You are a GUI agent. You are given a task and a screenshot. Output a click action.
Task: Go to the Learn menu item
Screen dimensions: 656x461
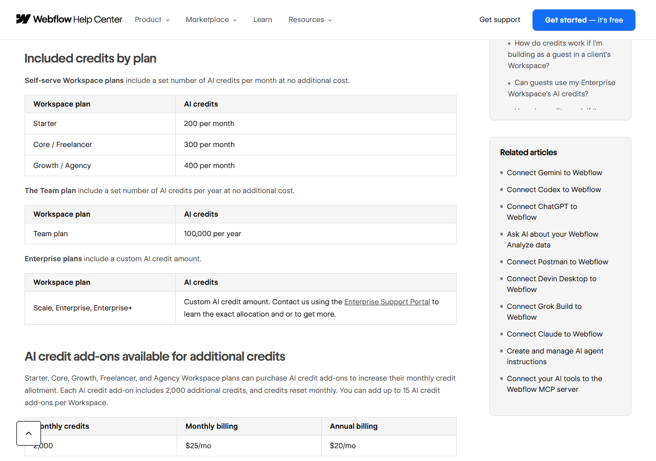(x=262, y=19)
